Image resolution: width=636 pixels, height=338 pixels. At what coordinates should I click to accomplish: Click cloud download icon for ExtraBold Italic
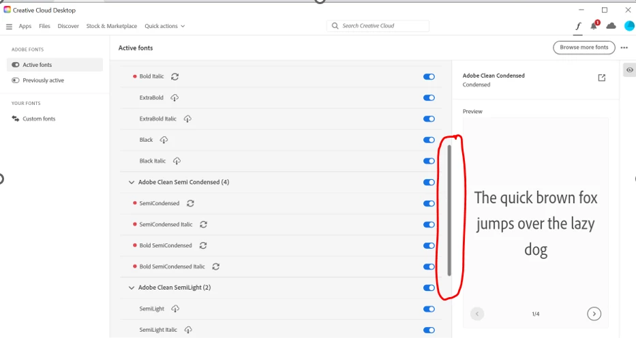[187, 119]
